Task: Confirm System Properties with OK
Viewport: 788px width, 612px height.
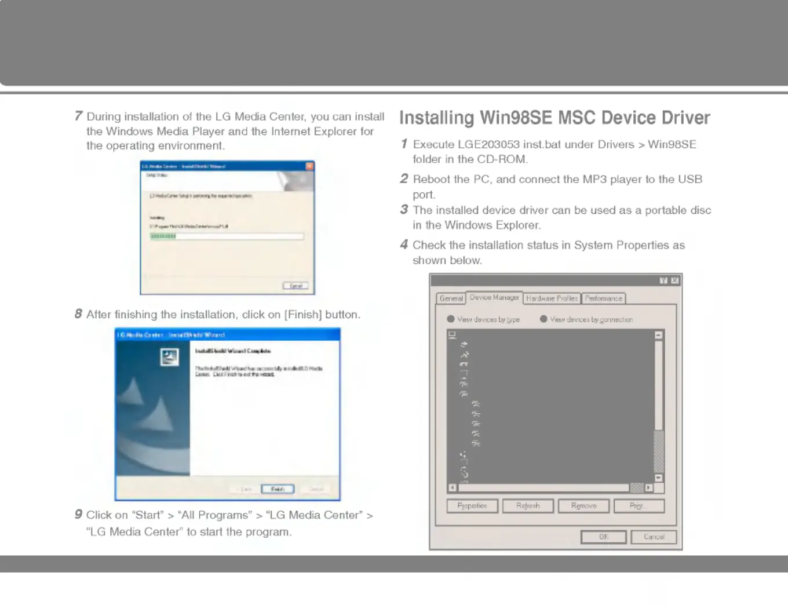Action: 604,537
